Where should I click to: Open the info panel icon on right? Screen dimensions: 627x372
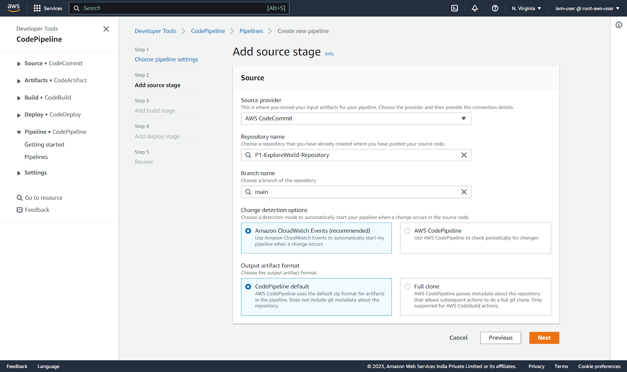[619, 25]
